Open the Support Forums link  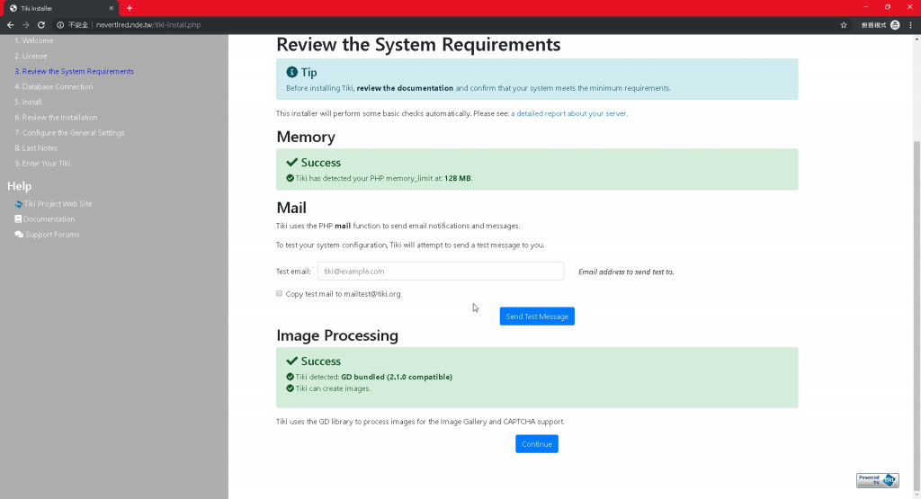(52, 235)
